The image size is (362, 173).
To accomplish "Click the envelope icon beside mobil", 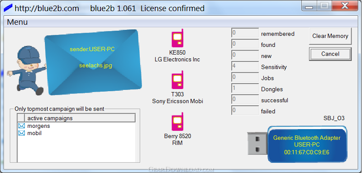I will (x=21, y=133).
